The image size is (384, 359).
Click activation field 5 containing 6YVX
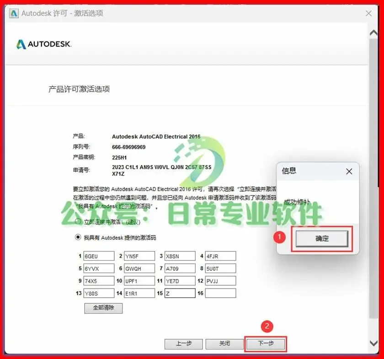(99, 268)
